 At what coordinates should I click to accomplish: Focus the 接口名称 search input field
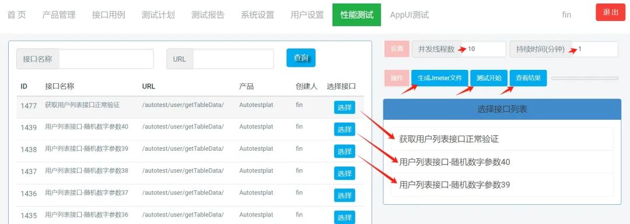point(106,59)
